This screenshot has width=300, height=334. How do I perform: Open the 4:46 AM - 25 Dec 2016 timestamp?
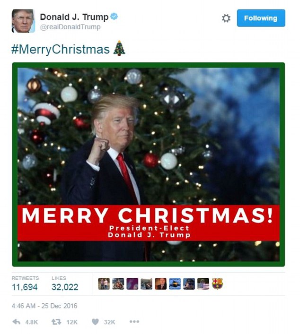pyautogui.click(x=44, y=306)
